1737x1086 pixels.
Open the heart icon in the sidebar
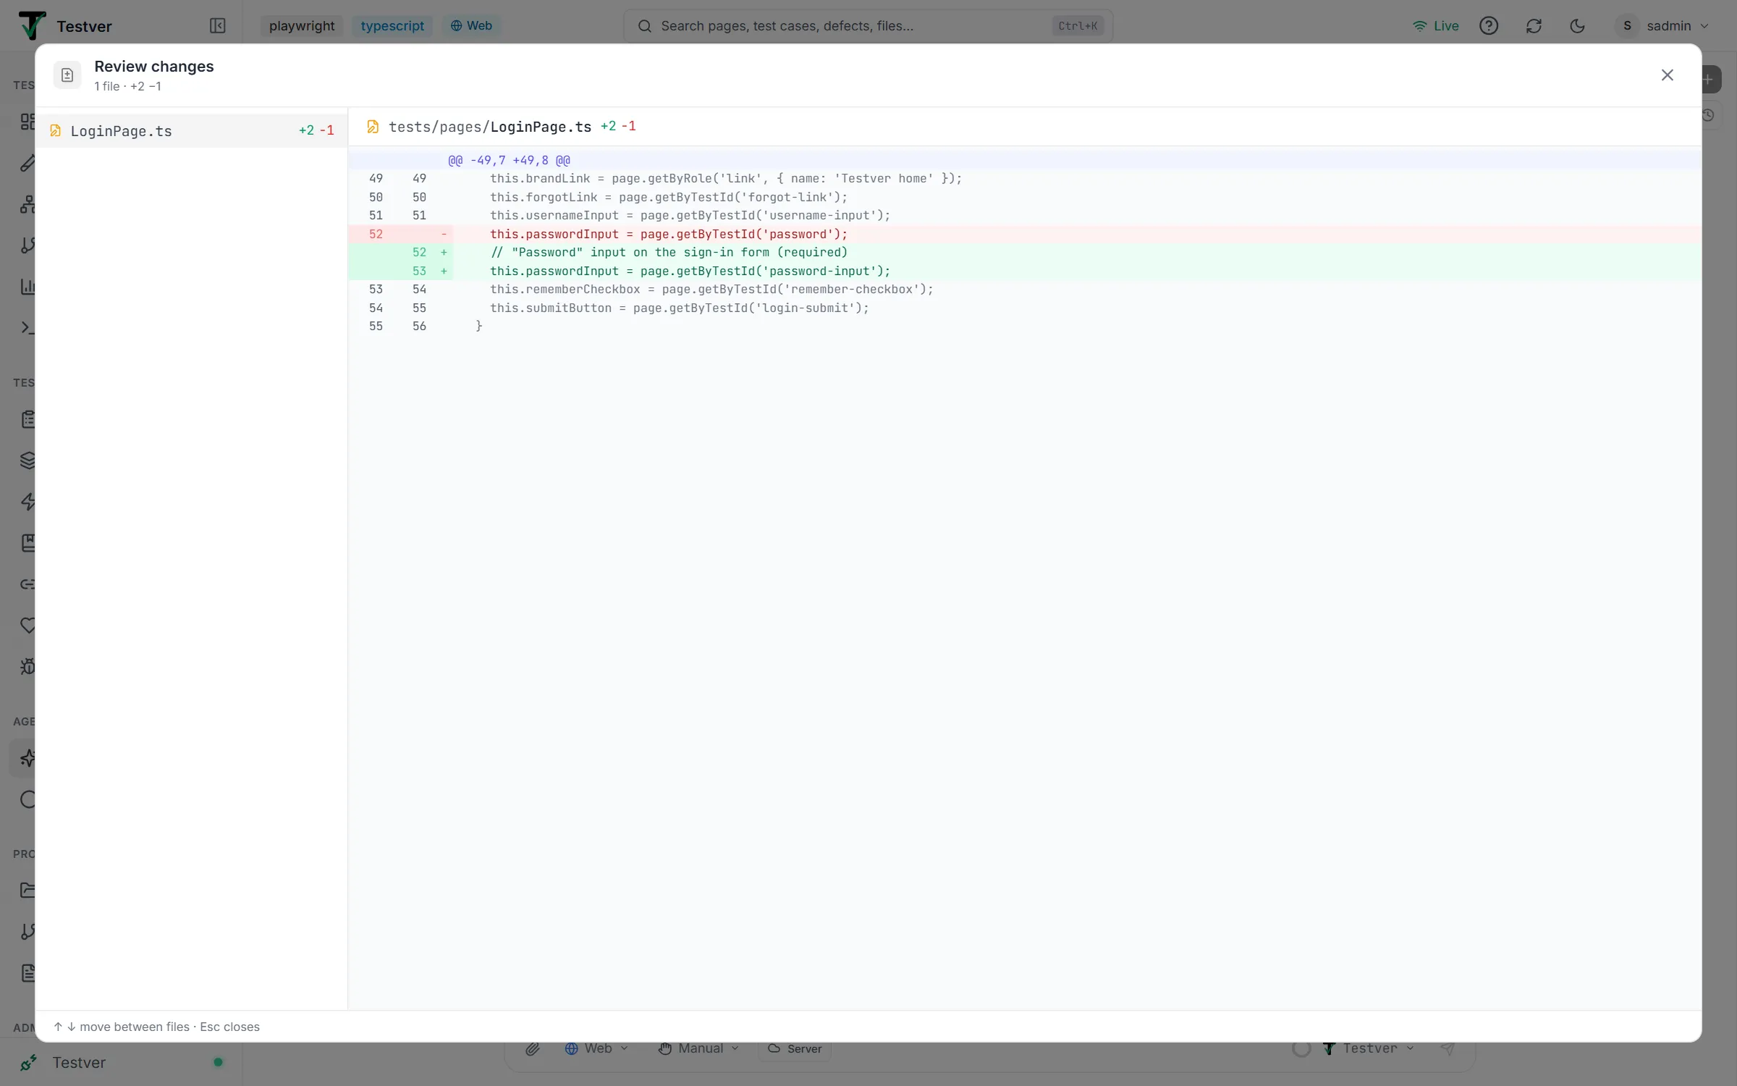(28, 625)
